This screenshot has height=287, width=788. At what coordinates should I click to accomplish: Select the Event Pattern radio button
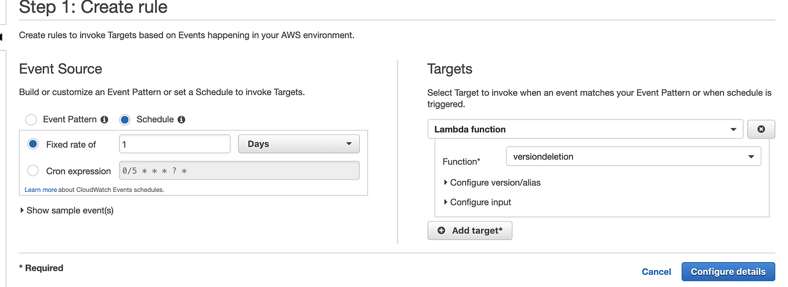pyautogui.click(x=31, y=119)
